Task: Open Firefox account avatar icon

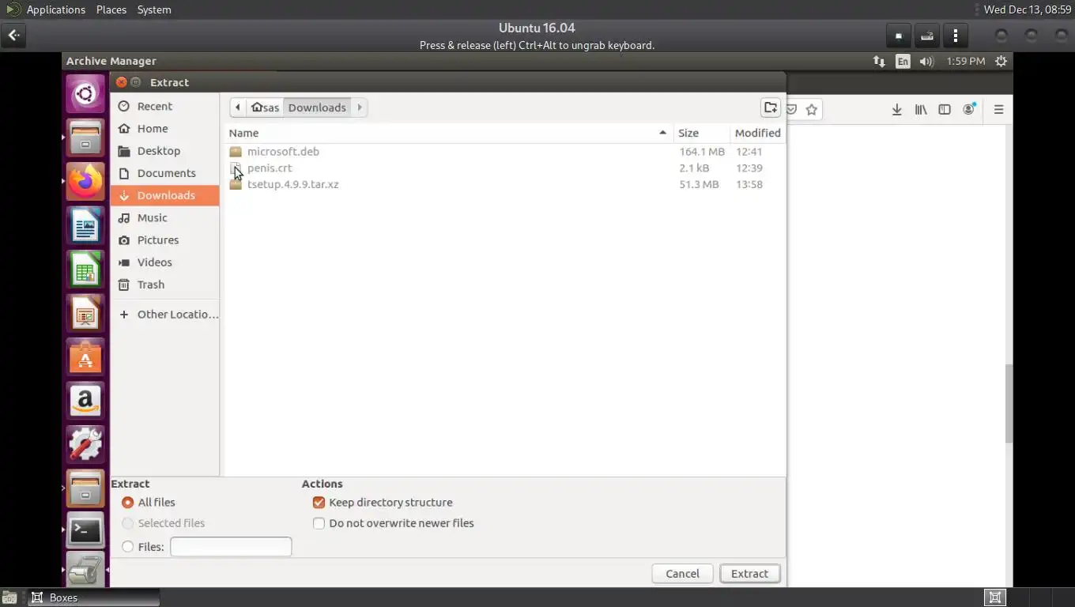Action: coord(969,110)
